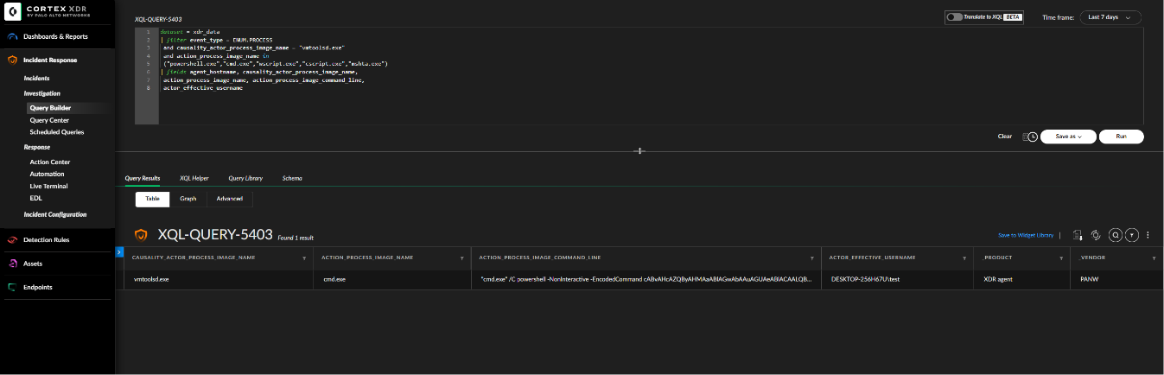
Task: Switch to XQL Helper tab
Action: pos(194,178)
